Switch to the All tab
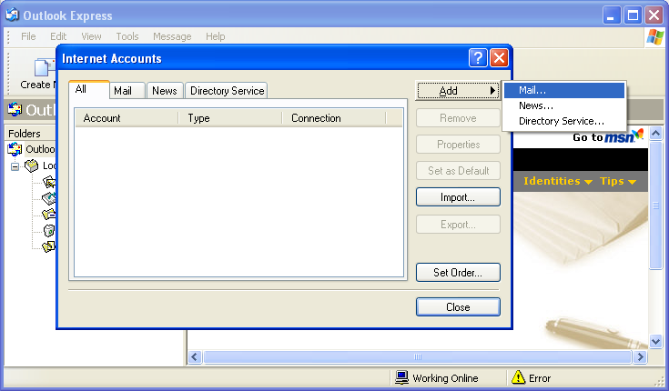669x391 pixels. point(89,89)
